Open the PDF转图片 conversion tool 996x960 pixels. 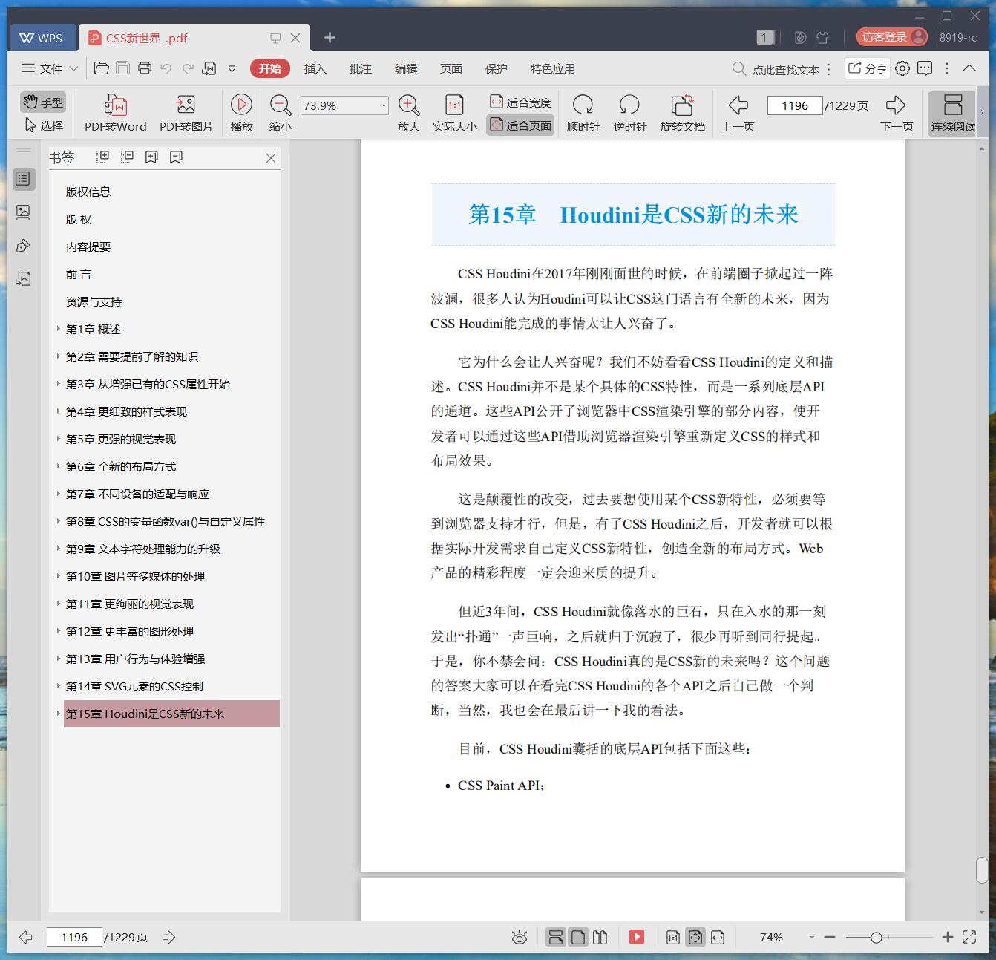[x=185, y=111]
